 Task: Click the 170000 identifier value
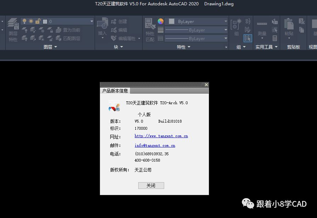pos(141,128)
